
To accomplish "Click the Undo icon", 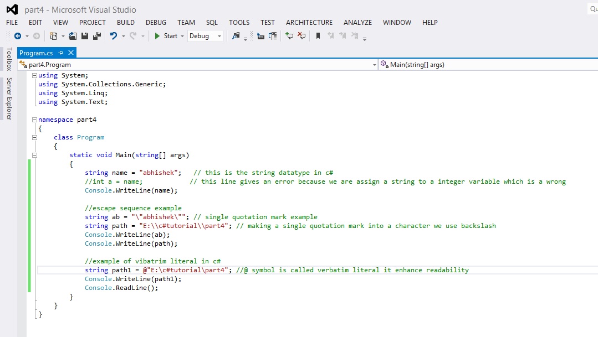I will click(113, 36).
